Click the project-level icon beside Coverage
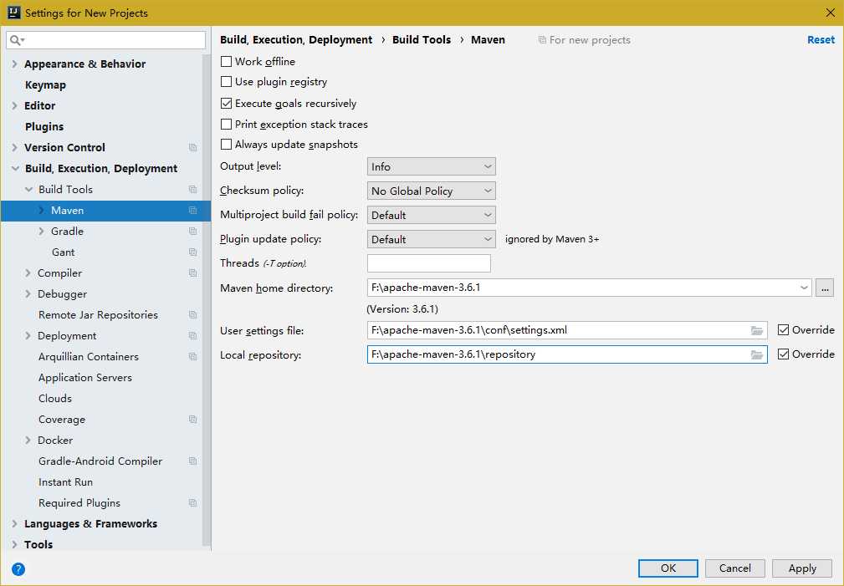Image resolution: width=844 pixels, height=586 pixels. click(192, 419)
